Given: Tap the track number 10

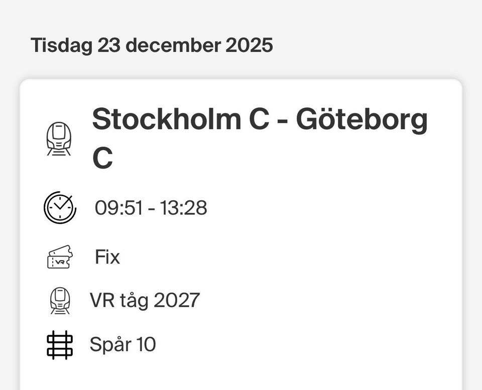Looking at the screenshot, I should coord(146,345).
